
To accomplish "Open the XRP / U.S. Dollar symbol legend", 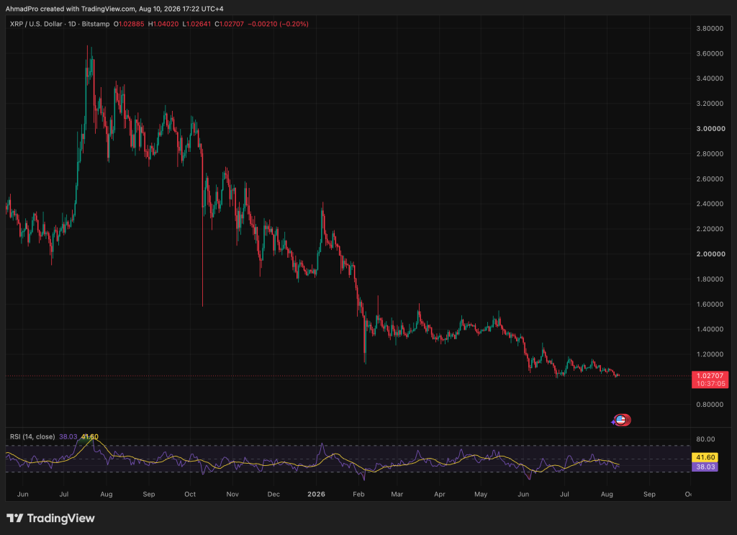I will (60, 24).
